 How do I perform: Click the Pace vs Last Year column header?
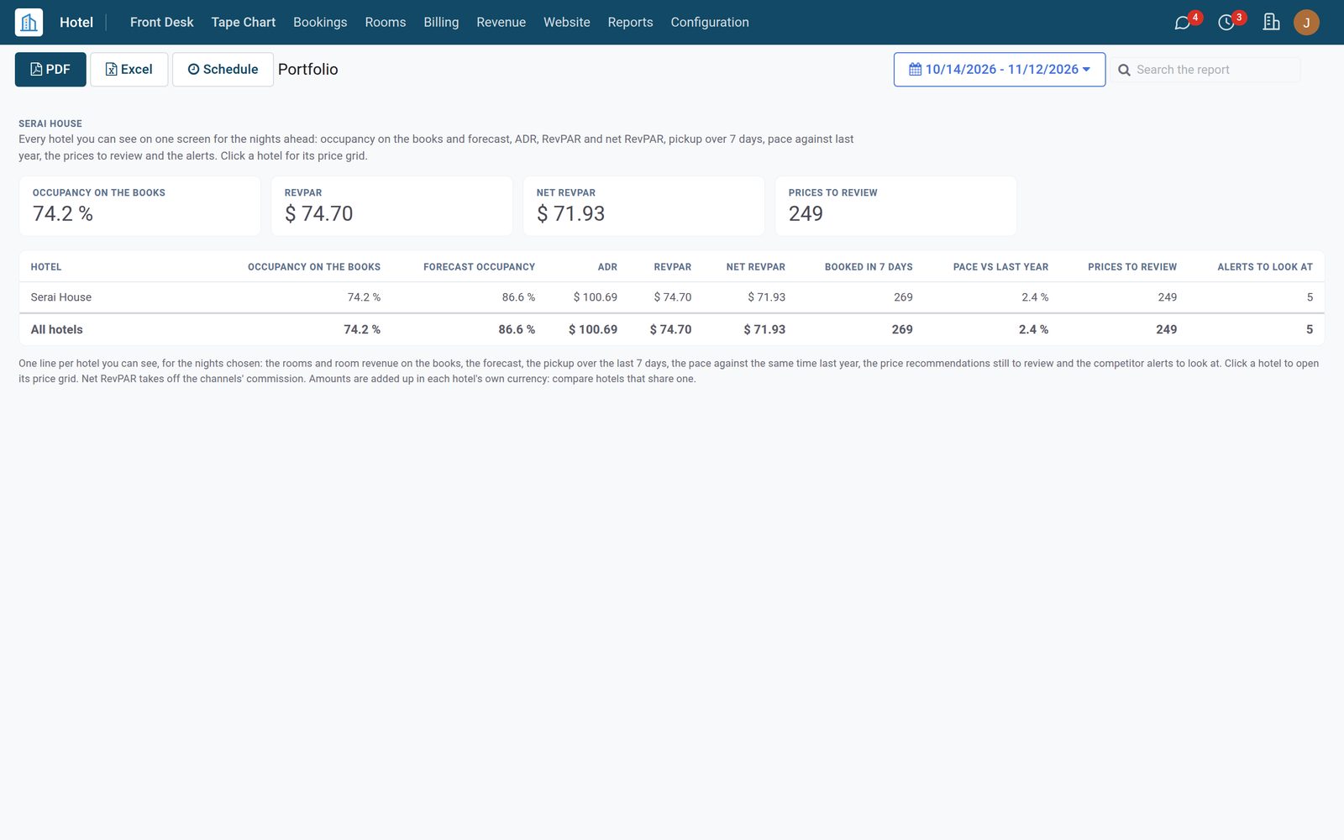pyautogui.click(x=1000, y=267)
